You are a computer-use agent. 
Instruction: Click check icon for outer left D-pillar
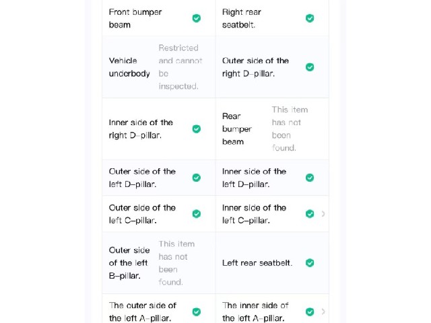tap(196, 178)
